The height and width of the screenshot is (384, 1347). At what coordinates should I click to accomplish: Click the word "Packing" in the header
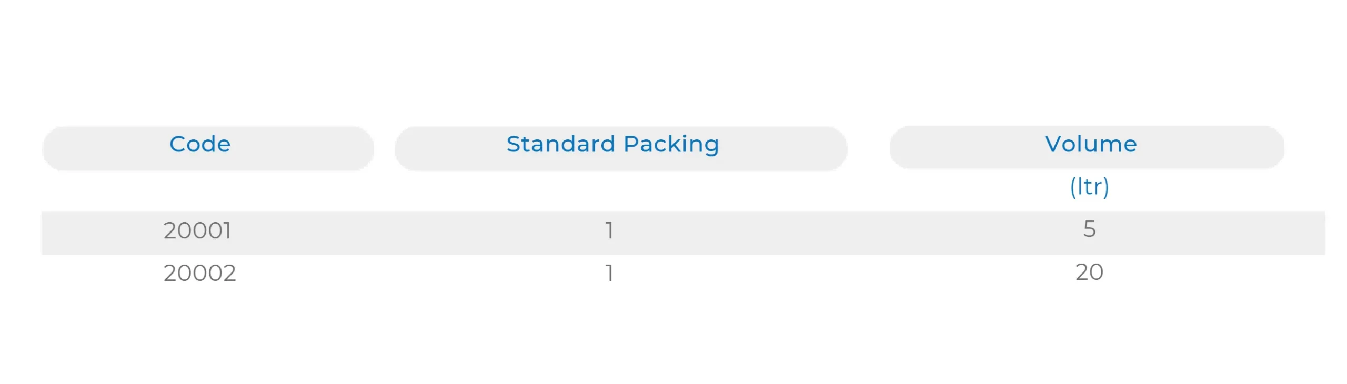tap(671, 145)
